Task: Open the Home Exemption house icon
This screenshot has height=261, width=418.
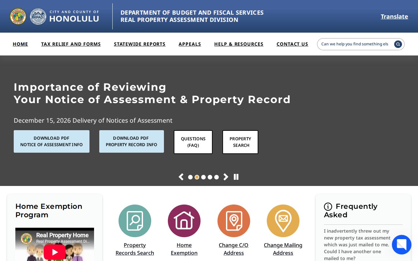Action: (x=184, y=221)
